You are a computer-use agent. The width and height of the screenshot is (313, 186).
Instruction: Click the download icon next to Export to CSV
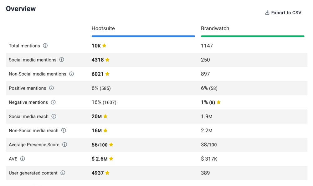pyautogui.click(x=267, y=12)
